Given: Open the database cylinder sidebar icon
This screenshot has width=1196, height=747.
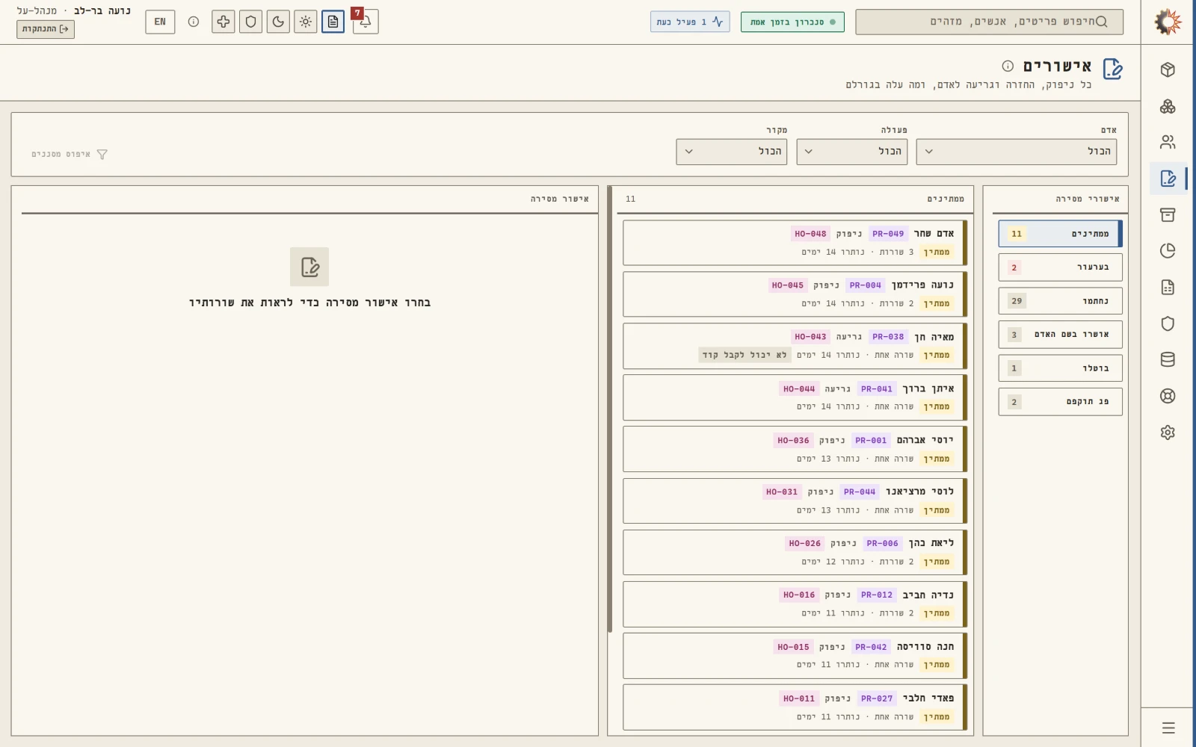Looking at the screenshot, I should click(1168, 359).
